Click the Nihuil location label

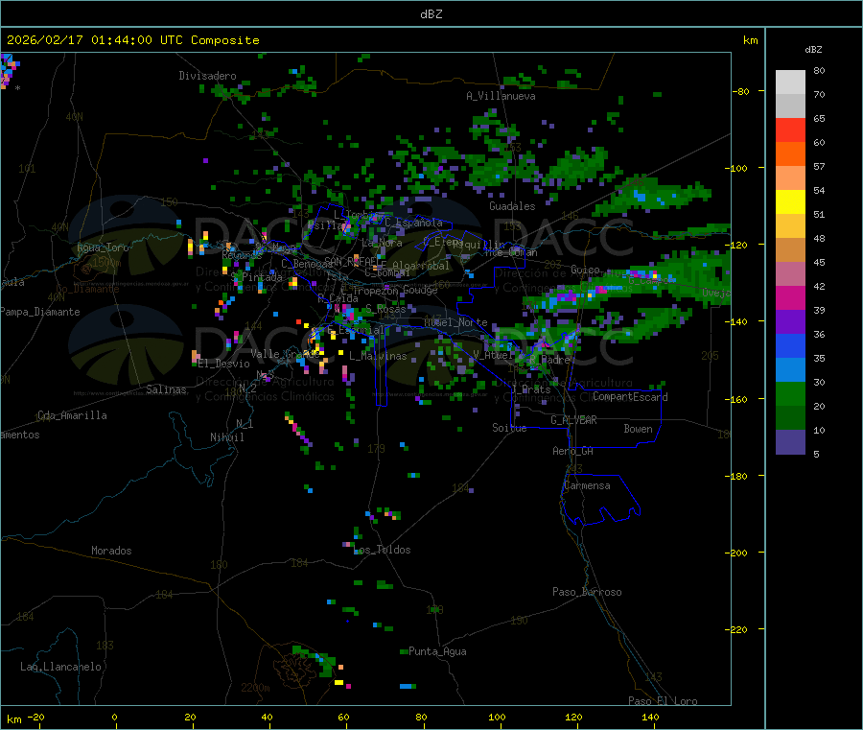coord(227,437)
